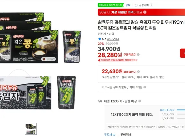Click the delivery truck icon

(x=100, y=101)
